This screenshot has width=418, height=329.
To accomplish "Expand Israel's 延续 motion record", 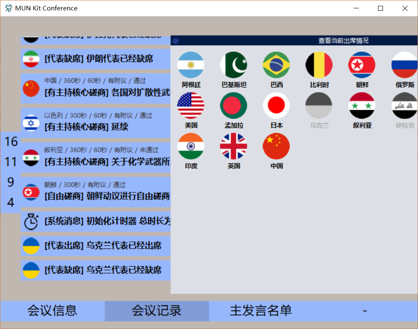I will (x=96, y=122).
